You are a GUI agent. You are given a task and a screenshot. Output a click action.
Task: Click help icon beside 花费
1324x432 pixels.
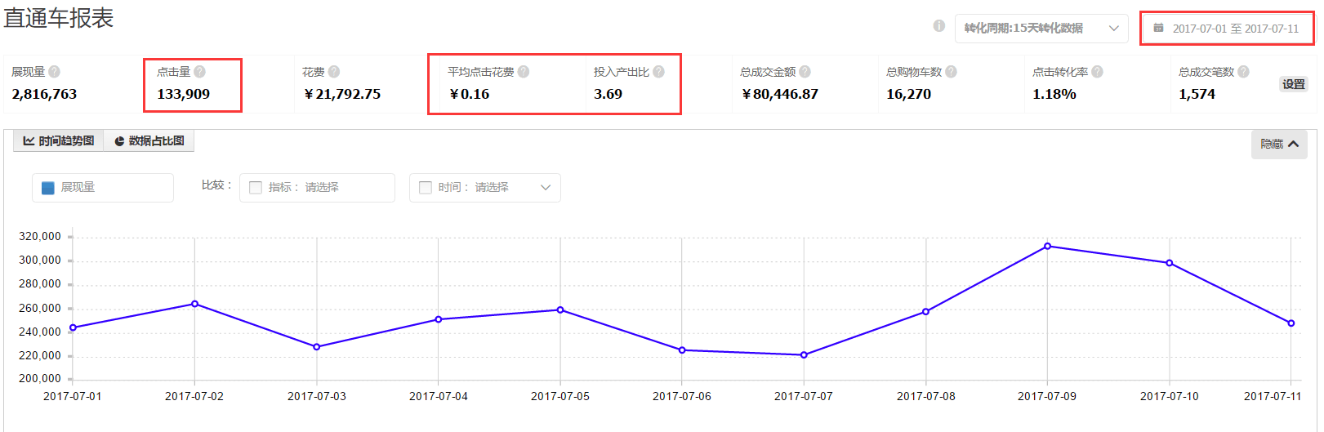(334, 72)
